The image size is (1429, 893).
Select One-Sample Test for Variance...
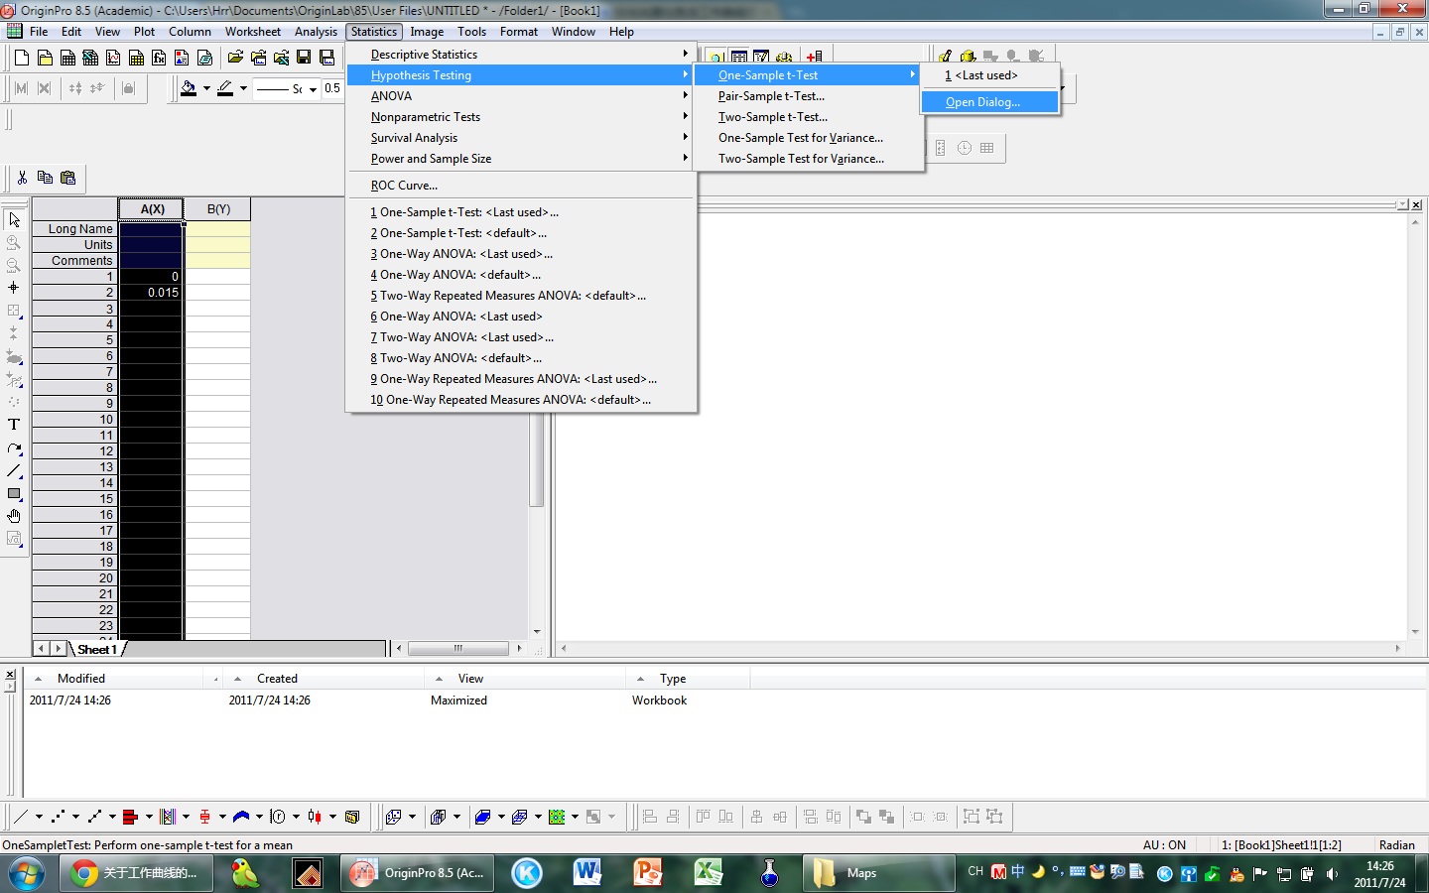pyautogui.click(x=808, y=138)
